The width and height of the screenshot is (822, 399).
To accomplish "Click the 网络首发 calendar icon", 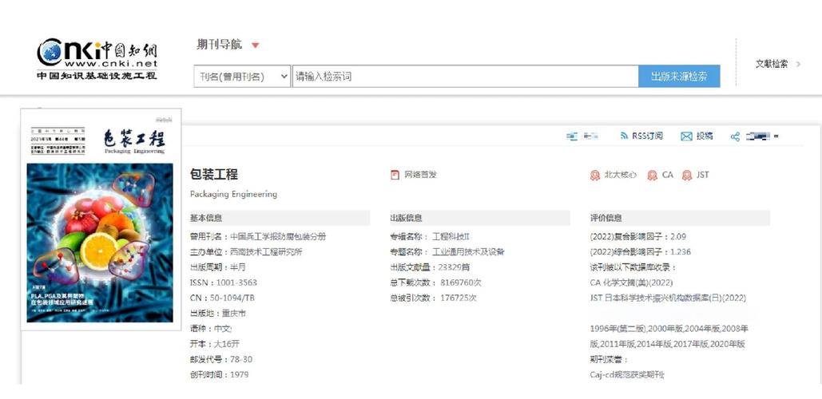I will pyautogui.click(x=395, y=175).
